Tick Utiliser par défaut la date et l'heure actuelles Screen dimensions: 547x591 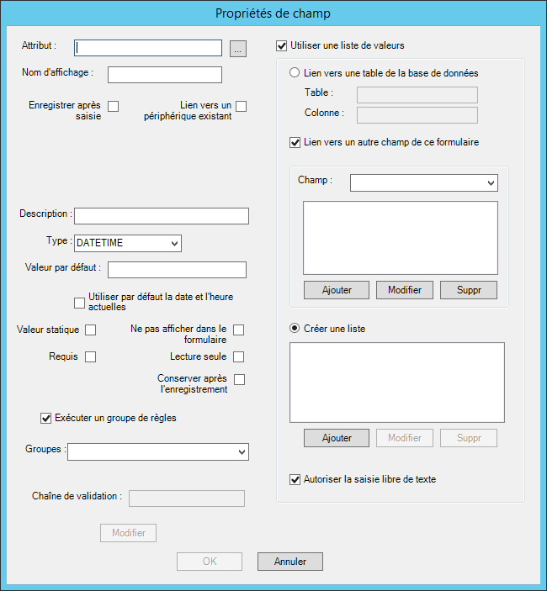click(x=79, y=303)
